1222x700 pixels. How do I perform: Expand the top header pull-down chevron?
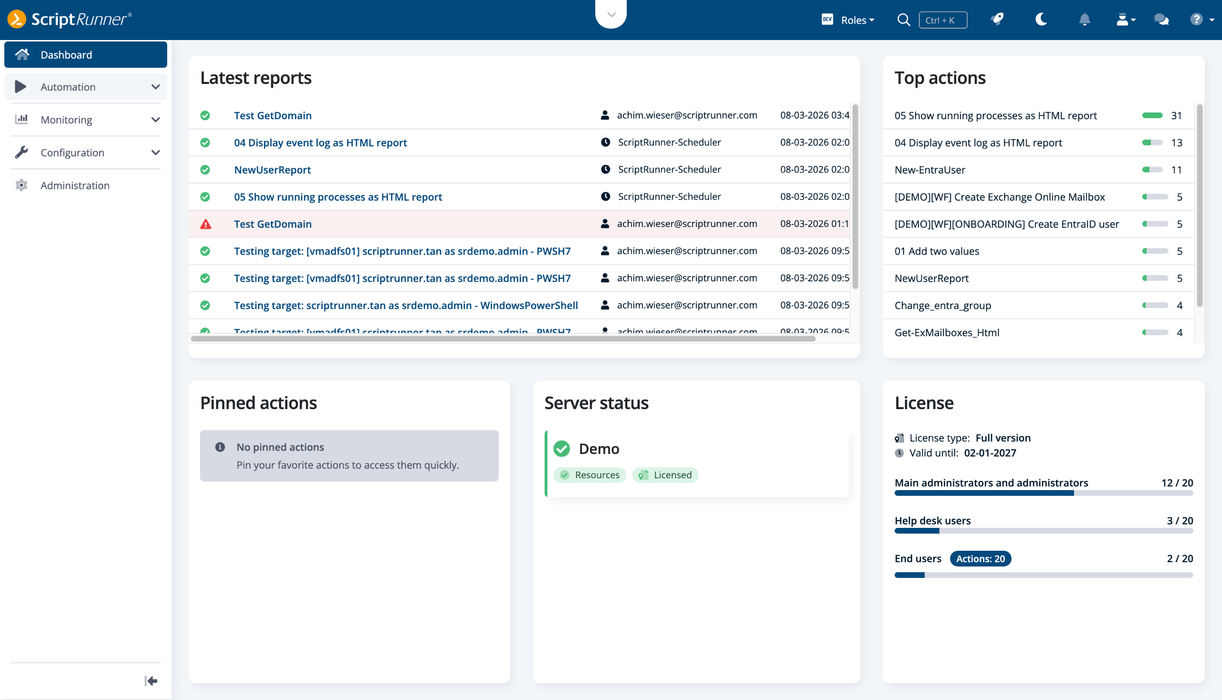[x=611, y=14]
